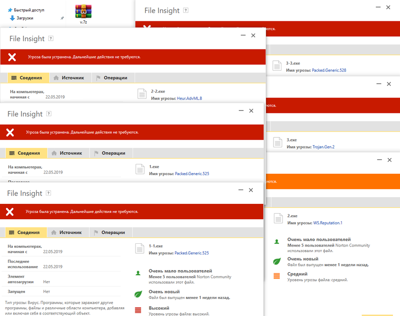Click green user icon in 1-1.exe window
Viewport: 400px width, 316px height.
pyautogui.click(x=138, y=273)
